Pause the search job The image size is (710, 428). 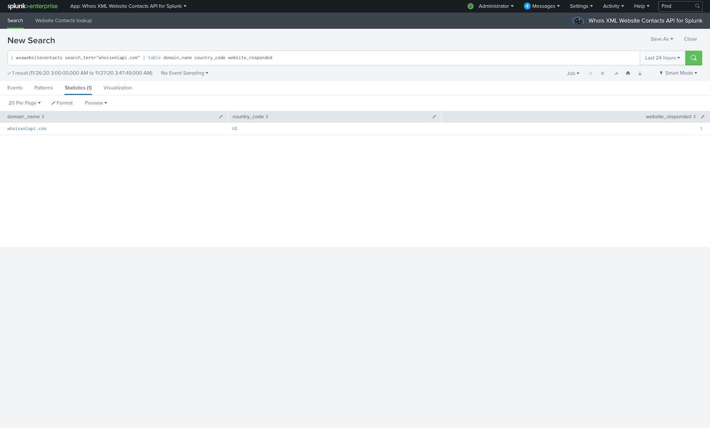591,73
